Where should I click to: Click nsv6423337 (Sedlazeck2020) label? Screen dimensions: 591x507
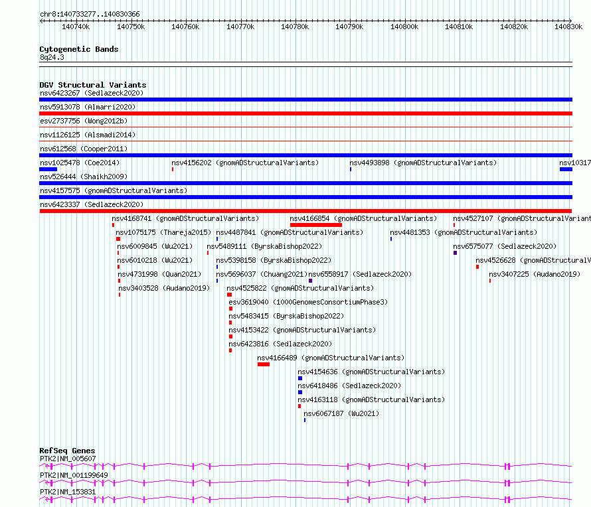92,204
